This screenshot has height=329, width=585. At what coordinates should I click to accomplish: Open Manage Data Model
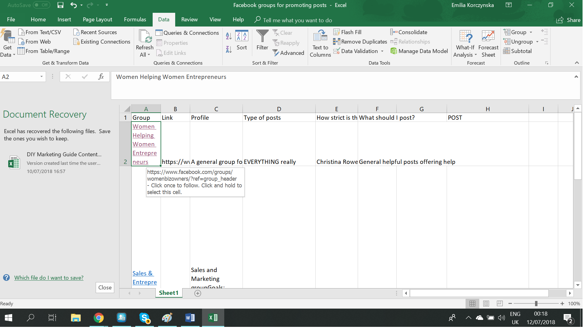pyautogui.click(x=419, y=51)
